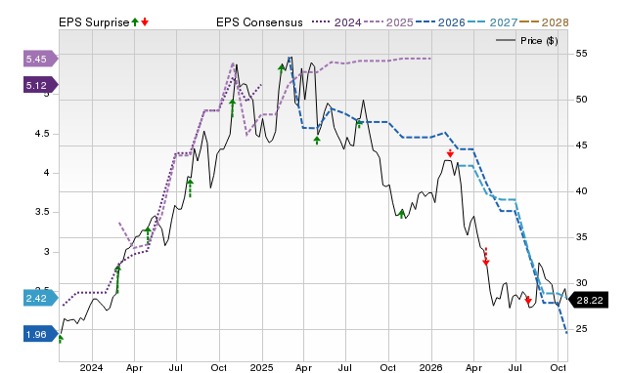Click the 2026 label on the time axis
The image size is (626, 373).
pos(430,367)
